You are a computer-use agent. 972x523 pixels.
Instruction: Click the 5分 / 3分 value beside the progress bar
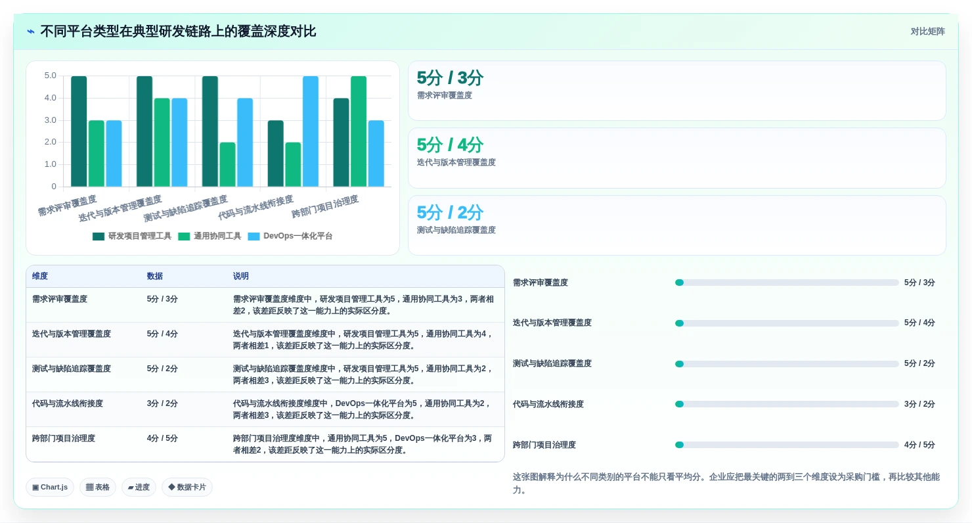pos(919,283)
